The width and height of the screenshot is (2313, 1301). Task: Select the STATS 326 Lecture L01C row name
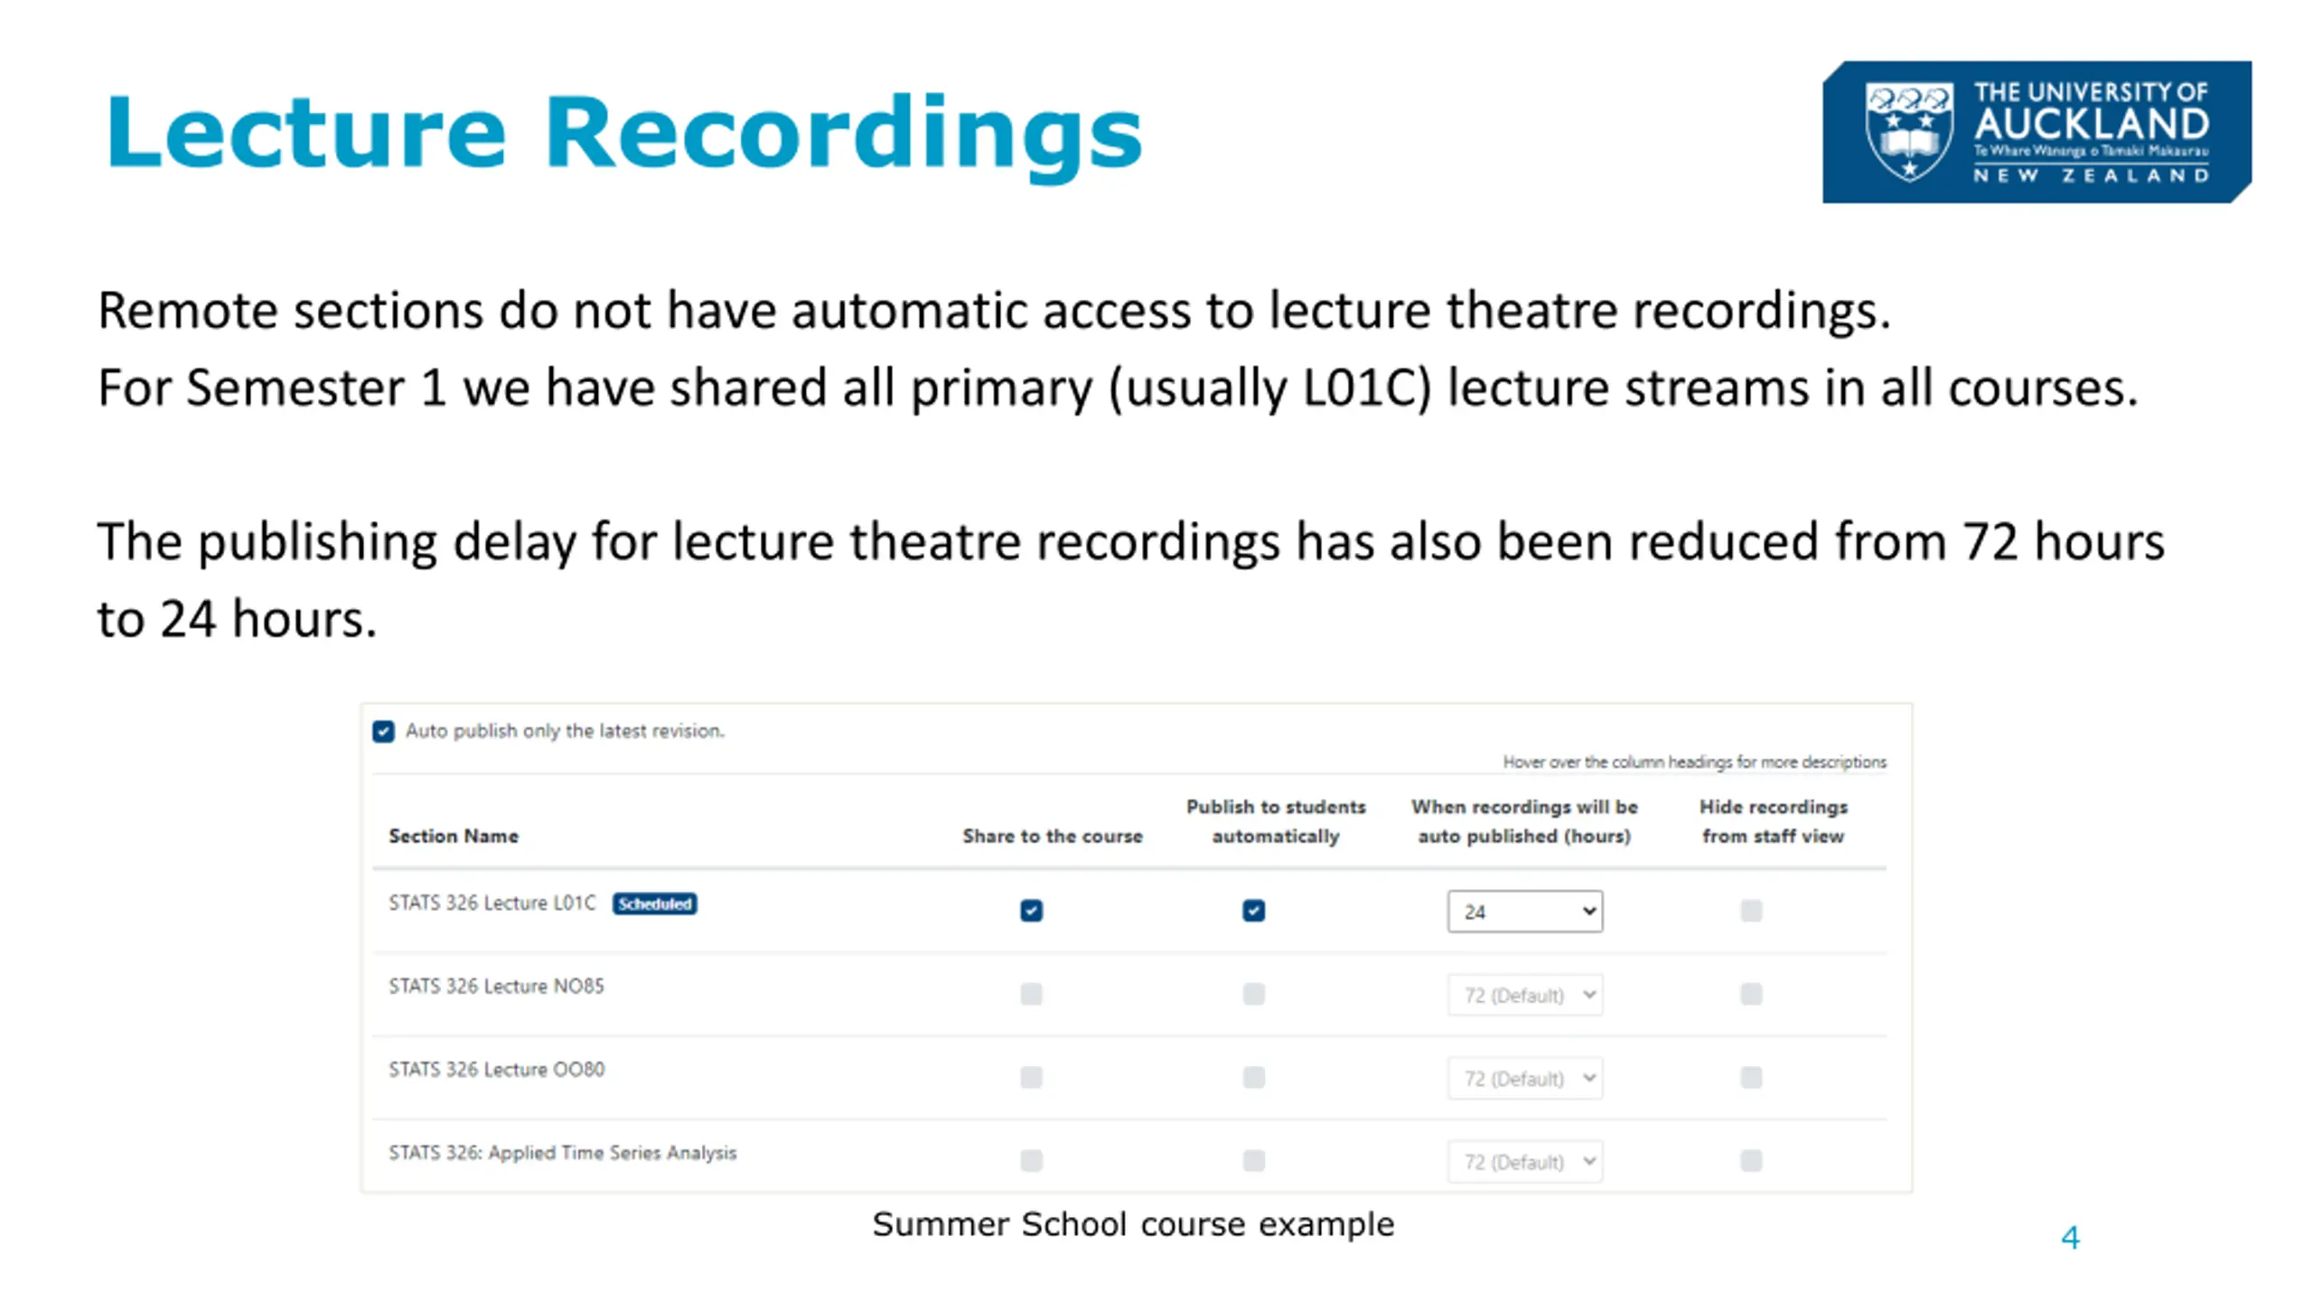coord(492,903)
